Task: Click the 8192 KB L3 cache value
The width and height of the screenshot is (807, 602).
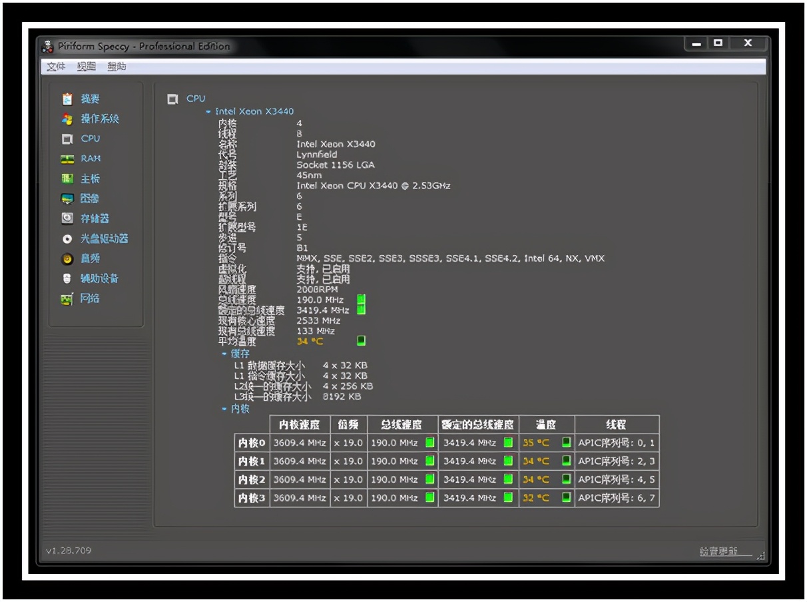Action: [342, 397]
